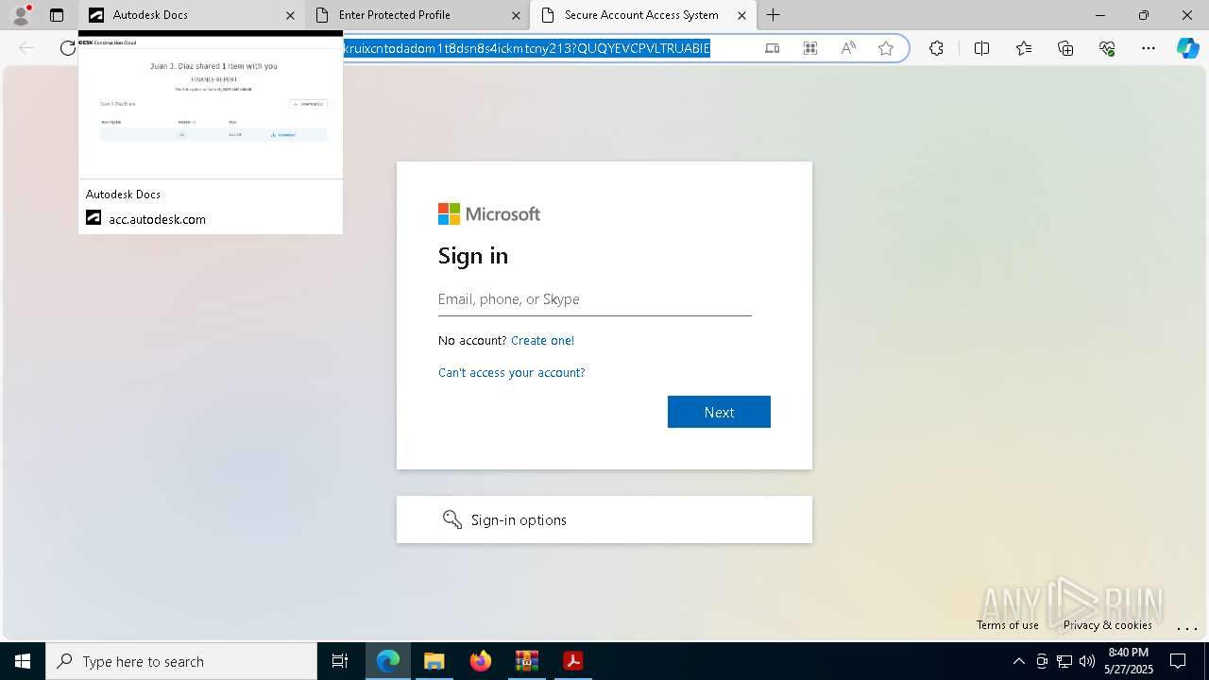Add page to favorites star icon
The image size is (1209, 680).
click(886, 48)
